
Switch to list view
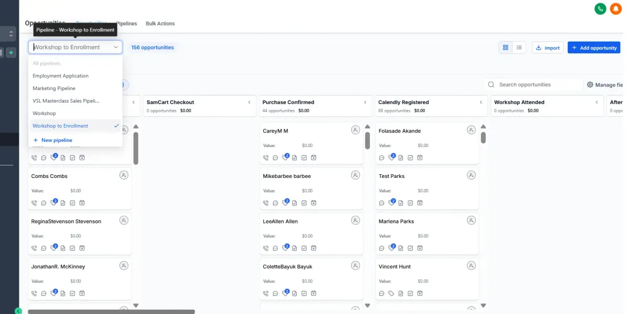(x=519, y=48)
